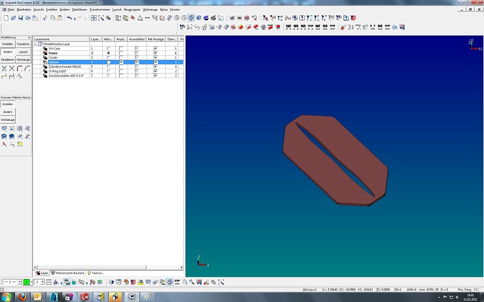Click the New file icon
The height and width of the screenshot is (302, 484).
(x=6, y=18)
